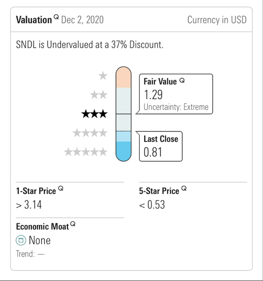
Task: Select the four-star rating row
Action: click(90, 133)
